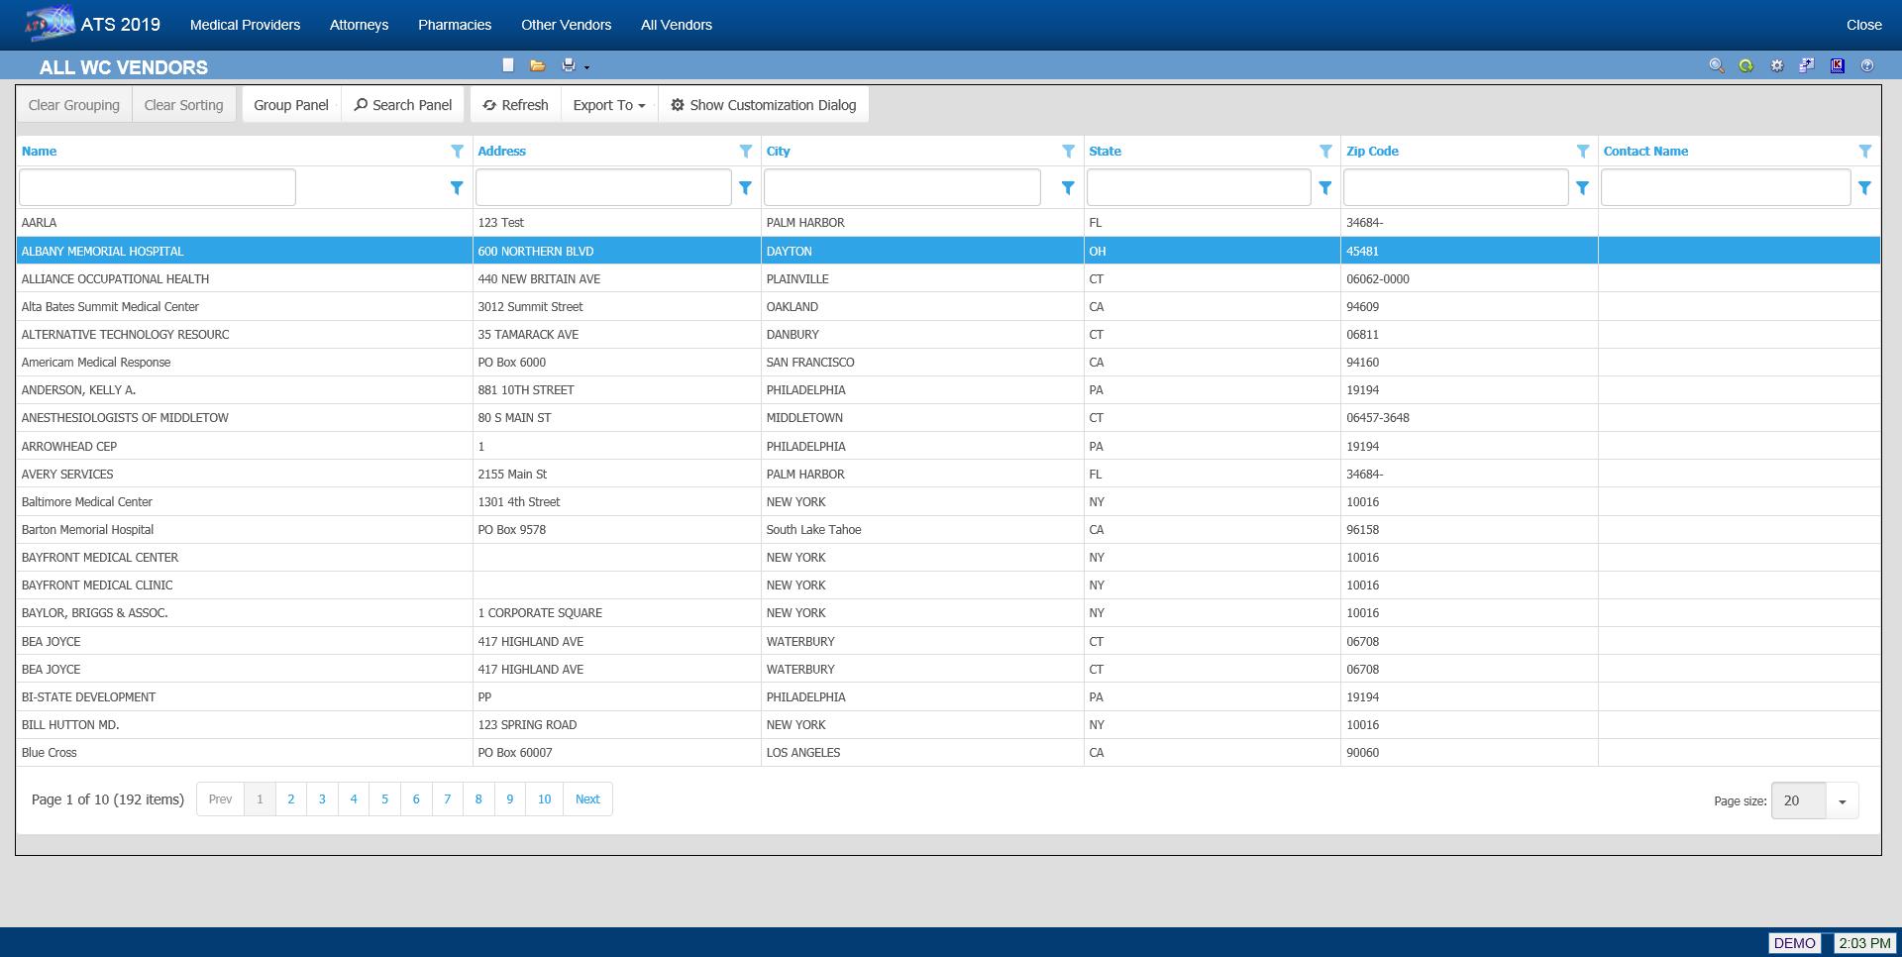Click the new document icon

(508, 65)
